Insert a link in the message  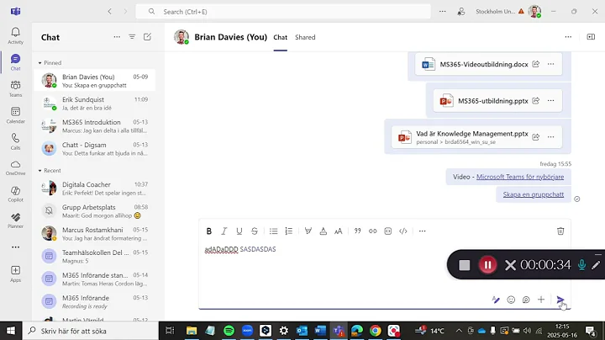point(373,231)
